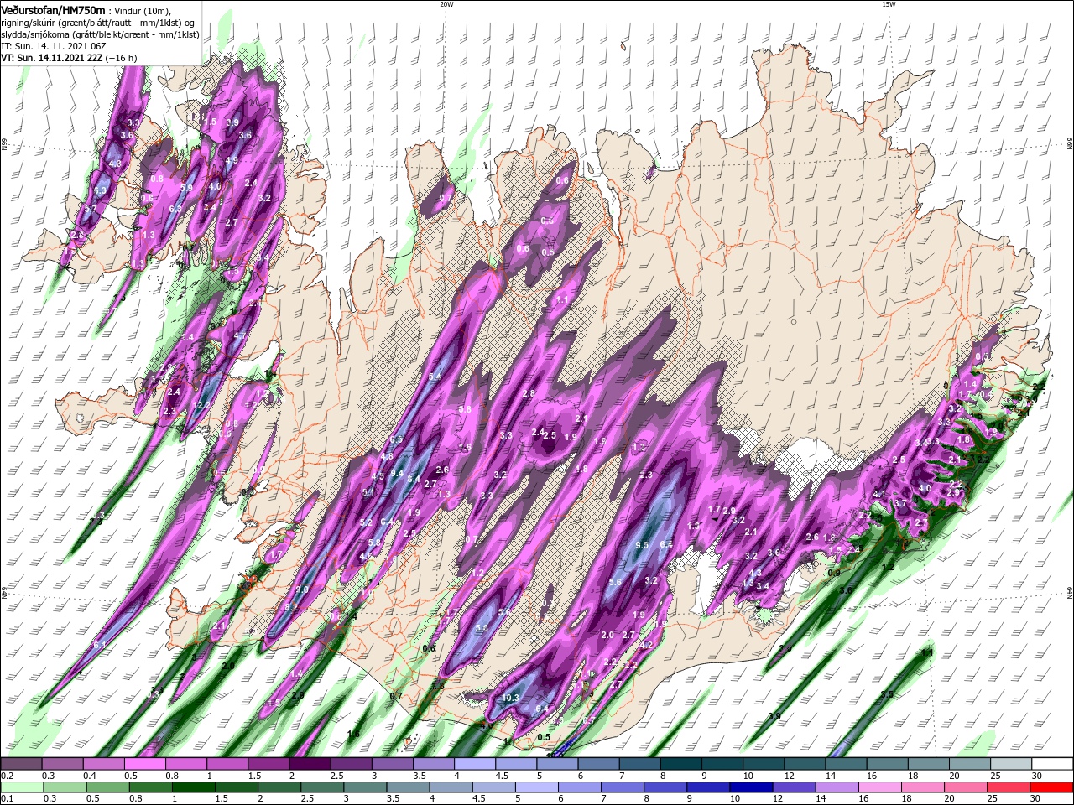This screenshot has height=805, width=1074.
Task: Pick the darkest purple top legend swatch labelled 2
Action: click(310, 764)
